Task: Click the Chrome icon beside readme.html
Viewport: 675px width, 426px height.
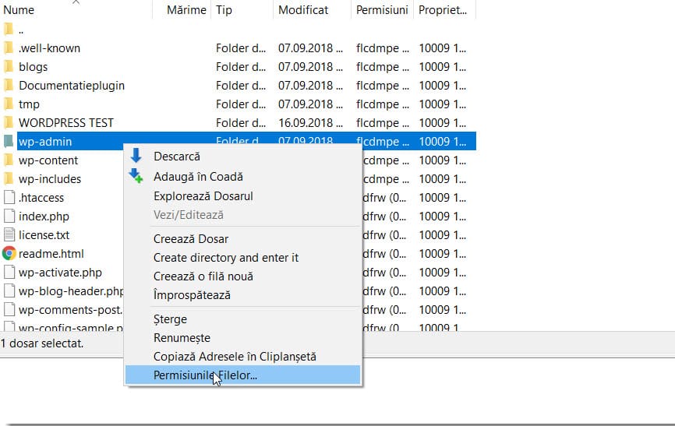Action: pyautogui.click(x=9, y=253)
